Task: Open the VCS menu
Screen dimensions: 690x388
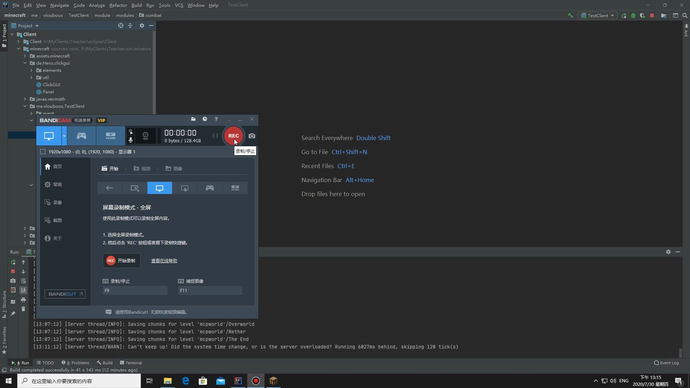Action: 179,5
